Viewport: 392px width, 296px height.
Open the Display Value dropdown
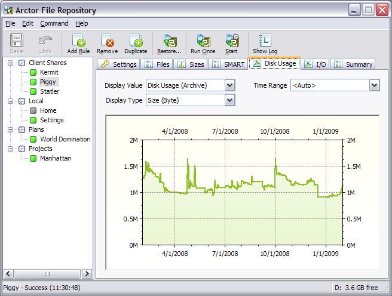pyautogui.click(x=230, y=85)
